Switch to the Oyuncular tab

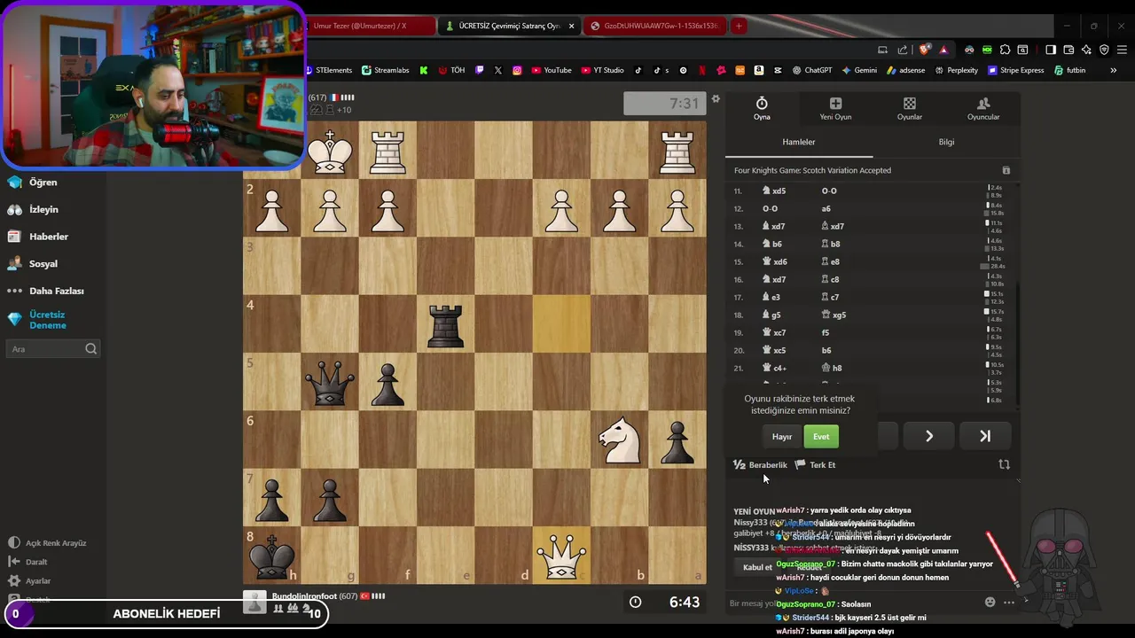click(x=983, y=109)
